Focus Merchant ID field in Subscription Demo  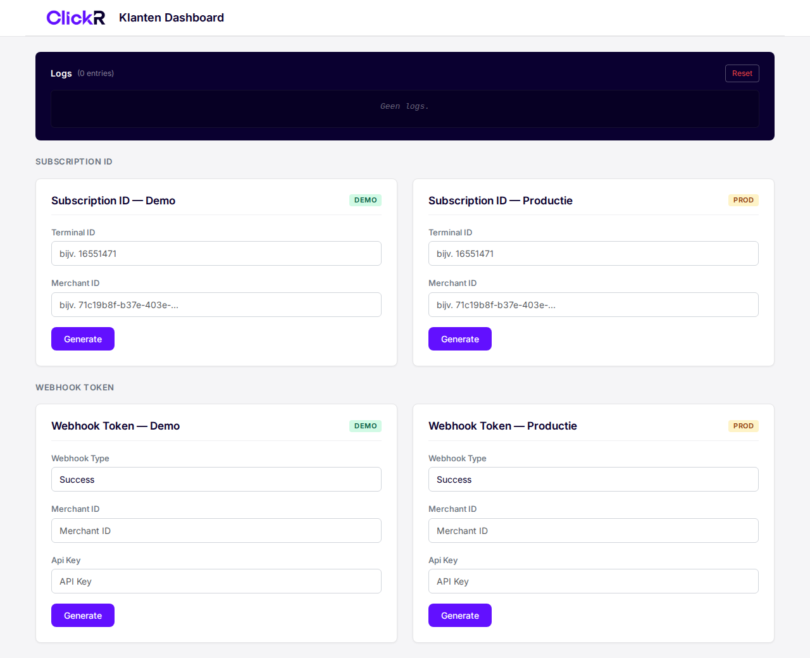pyautogui.click(x=216, y=305)
